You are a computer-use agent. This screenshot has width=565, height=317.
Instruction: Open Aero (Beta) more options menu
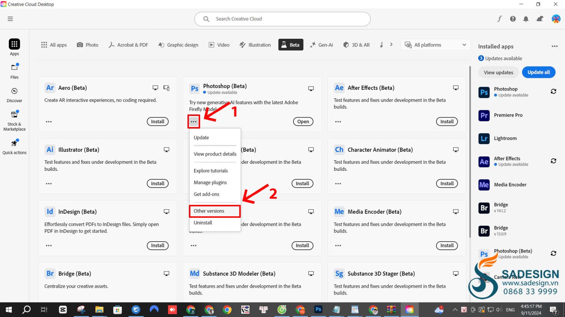pos(49,122)
